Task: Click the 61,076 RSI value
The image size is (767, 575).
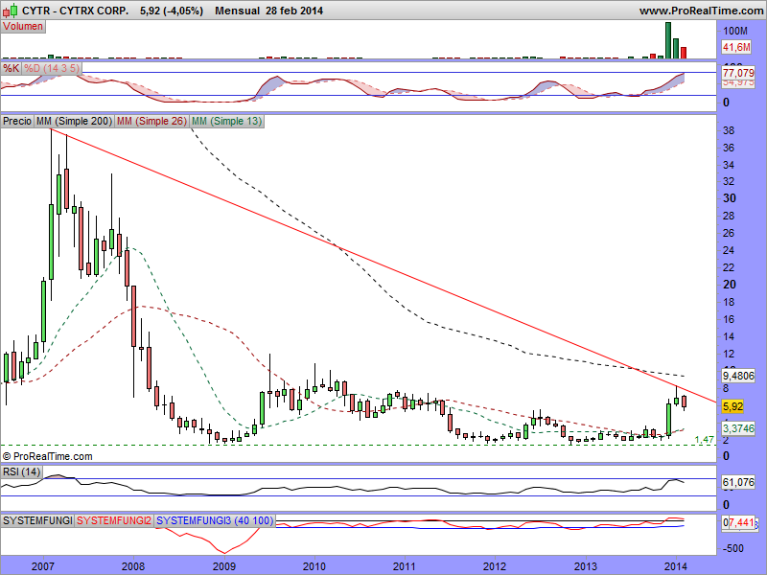Action: [x=738, y=482]
